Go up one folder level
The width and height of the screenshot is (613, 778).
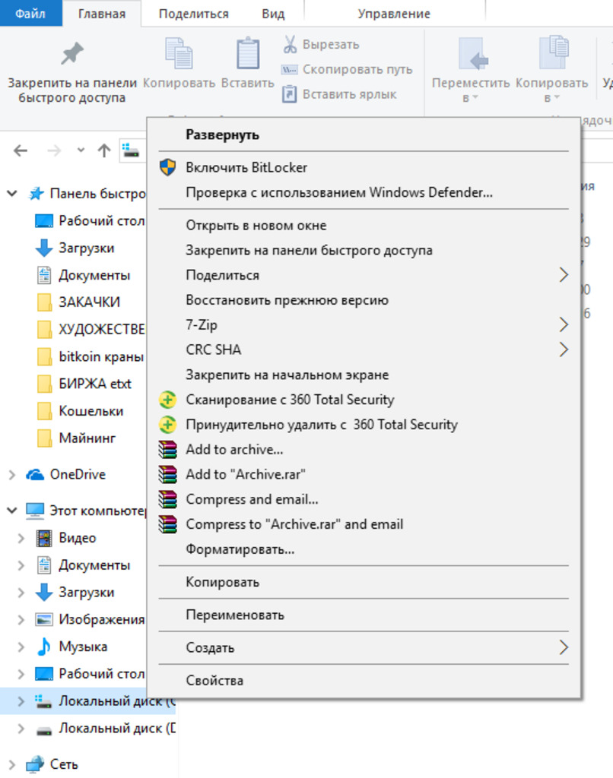coord(104,150)
